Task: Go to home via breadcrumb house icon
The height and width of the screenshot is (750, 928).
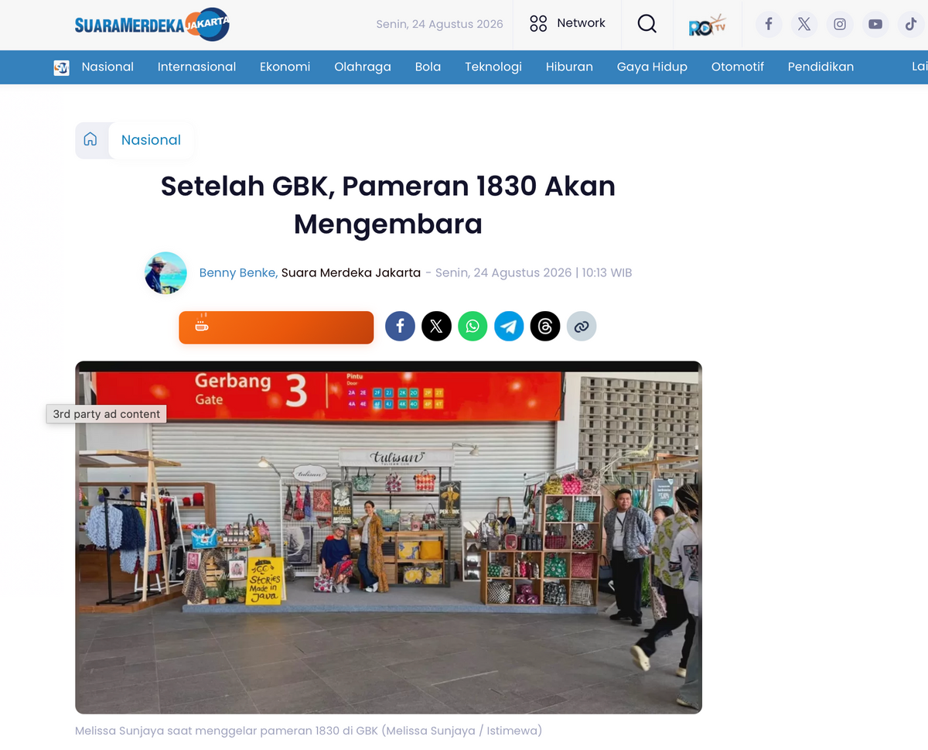Action: (x=90, y=139)
